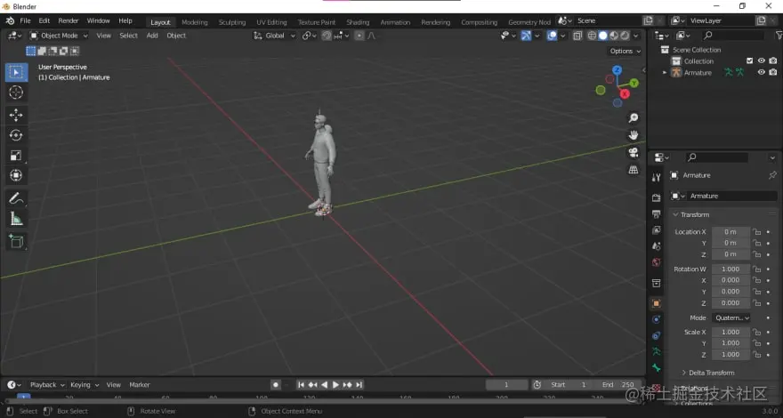Open the Global transform orientation dropdown
This screenshot has width=783, height=418.
click(275, 36)
